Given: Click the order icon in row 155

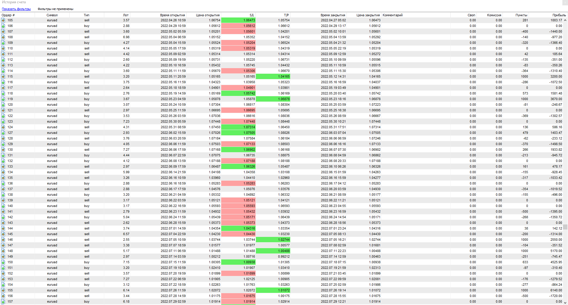Looking at the screenshot, I should (3, 290).
